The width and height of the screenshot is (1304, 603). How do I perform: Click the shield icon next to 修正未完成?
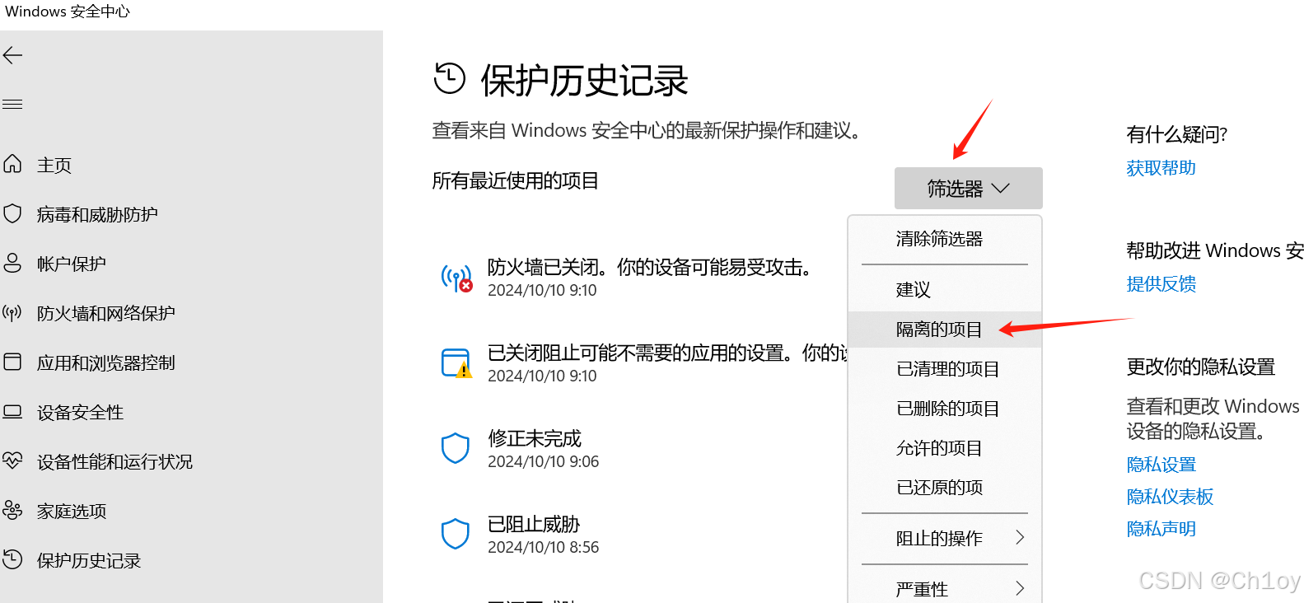click(x=456, y=449)
